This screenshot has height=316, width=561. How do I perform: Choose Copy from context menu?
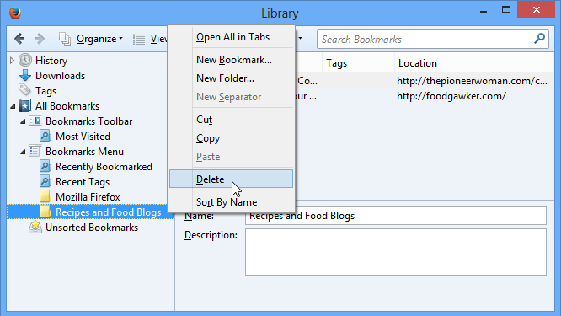coord(231,138)
